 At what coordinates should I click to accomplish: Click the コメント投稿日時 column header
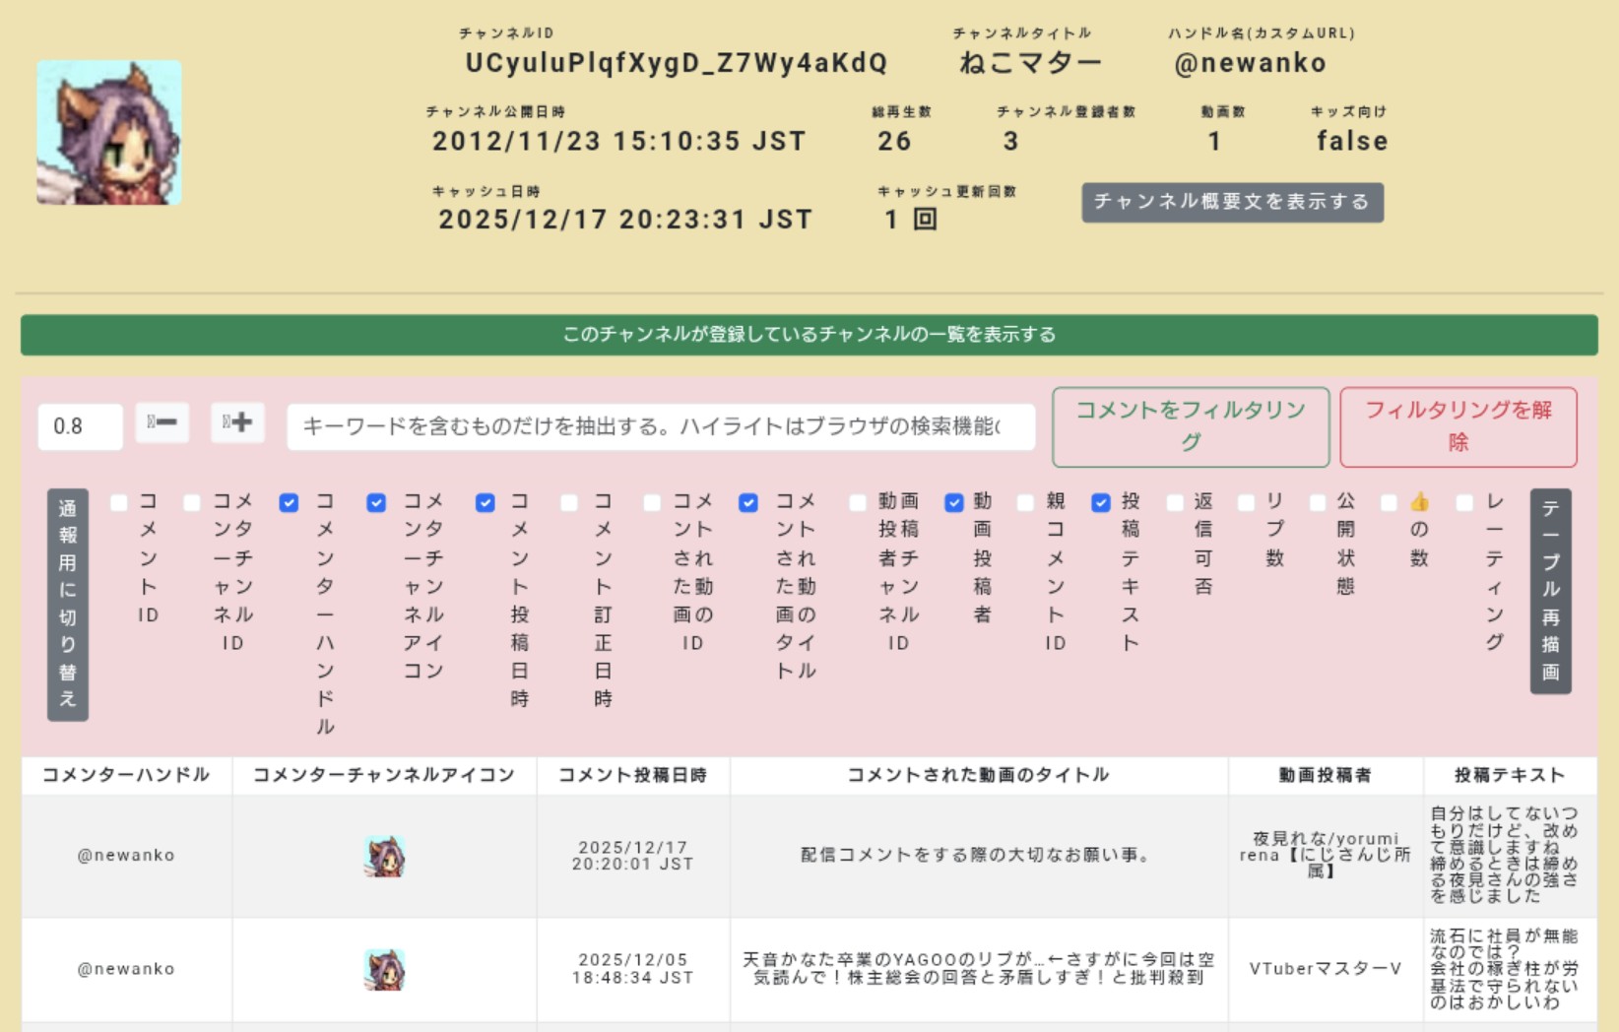click(632, 775)
